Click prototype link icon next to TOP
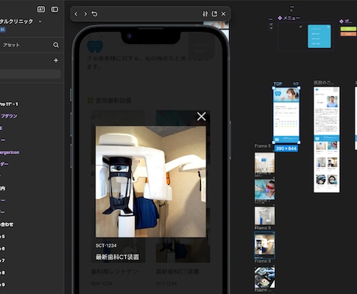The width and height of the screenshot is (357, 294). tap(296, 84)
